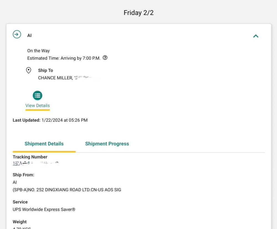
Task: Click the Tracking Number label
Action: 30,157
